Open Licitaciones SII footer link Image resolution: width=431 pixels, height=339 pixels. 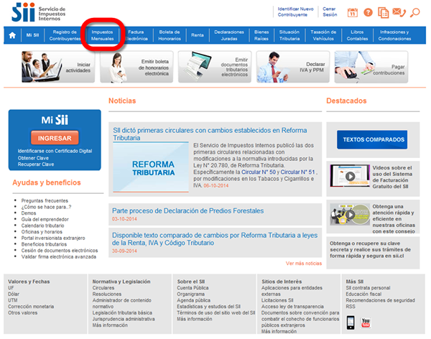click(x=277, y=300)
